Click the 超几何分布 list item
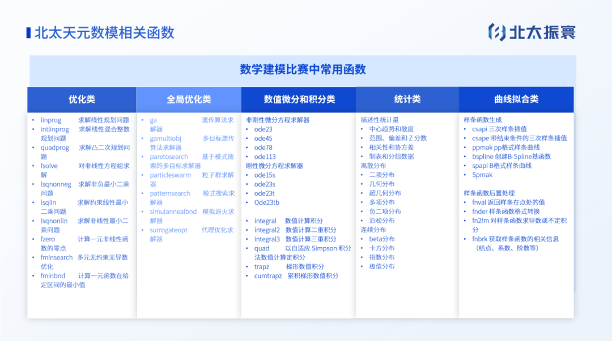The image size is (612, 341). coord(385,193)
